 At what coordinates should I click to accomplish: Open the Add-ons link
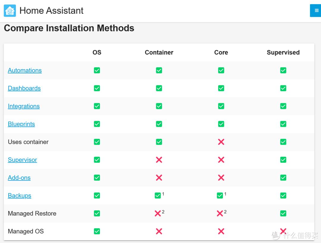19,178
